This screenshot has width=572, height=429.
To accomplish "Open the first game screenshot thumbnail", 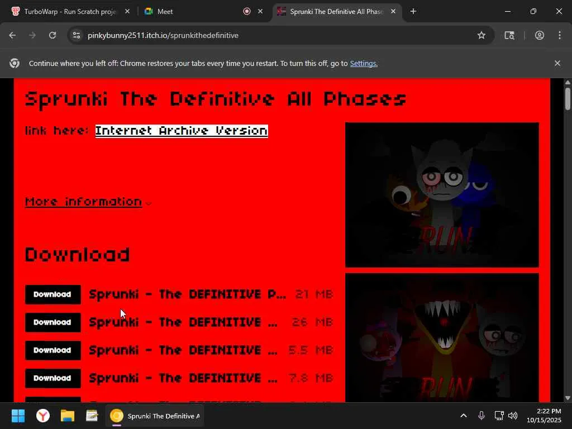I will 442,195.
